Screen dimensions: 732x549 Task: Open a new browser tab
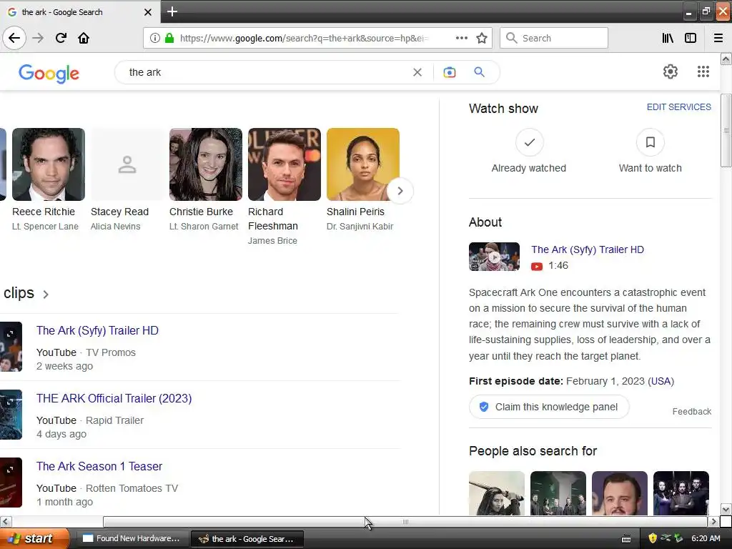click(172, 11)
